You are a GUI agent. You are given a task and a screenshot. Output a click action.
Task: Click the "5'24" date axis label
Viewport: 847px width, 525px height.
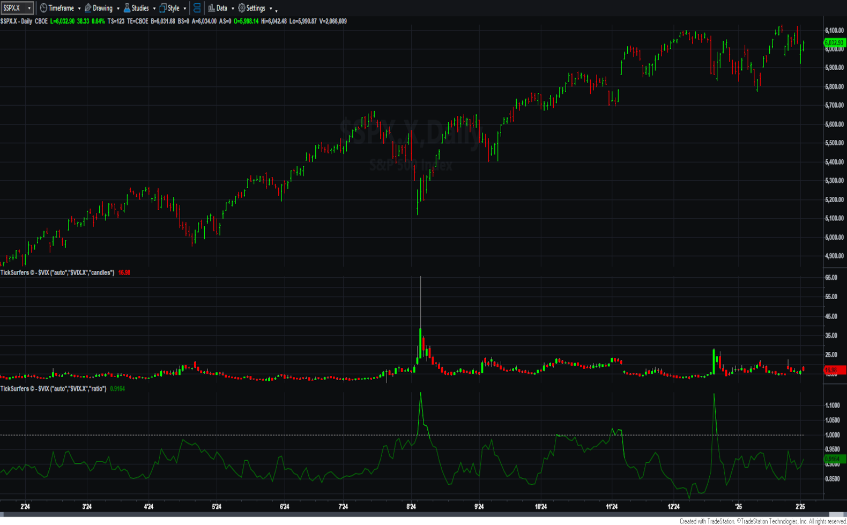(217, 507)
